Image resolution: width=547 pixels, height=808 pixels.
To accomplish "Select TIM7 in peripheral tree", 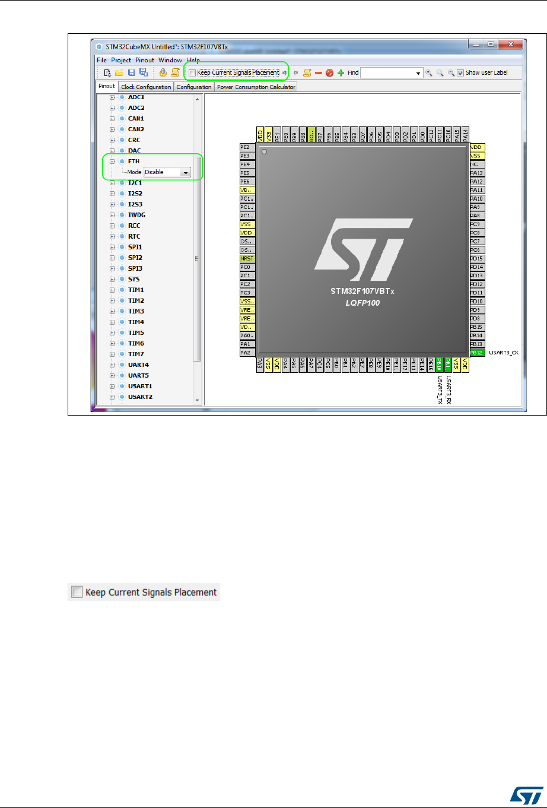I will [x=136, y=354].
